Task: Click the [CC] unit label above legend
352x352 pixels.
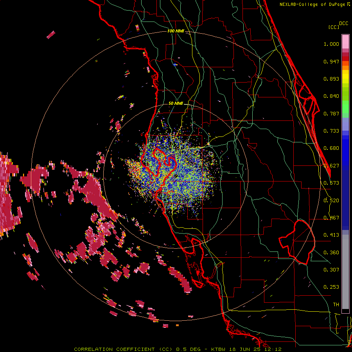Action: click(334, 27)
